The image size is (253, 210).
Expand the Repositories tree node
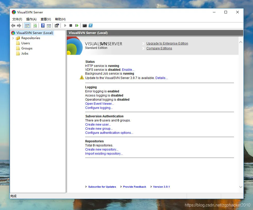[x=13, y=38]
